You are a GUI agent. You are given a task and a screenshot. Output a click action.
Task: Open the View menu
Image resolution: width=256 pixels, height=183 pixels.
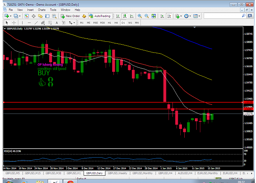(x=20, y=10)
